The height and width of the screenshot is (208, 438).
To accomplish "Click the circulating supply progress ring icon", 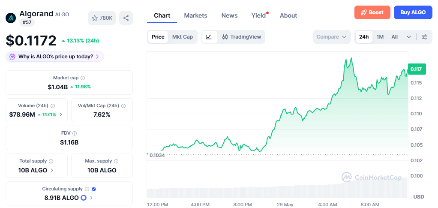I will pos(84,198).
